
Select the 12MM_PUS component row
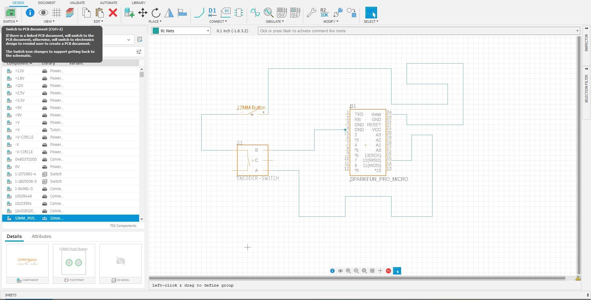pos(72,218)
